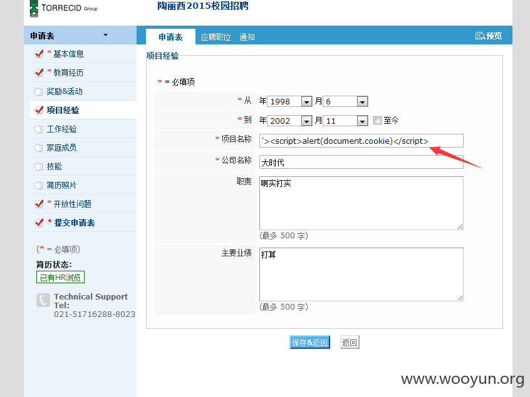Image resolution: width=530 pixels, height=397 pixels.
Task: Click the 保存&返回 button
Action: 309,343
